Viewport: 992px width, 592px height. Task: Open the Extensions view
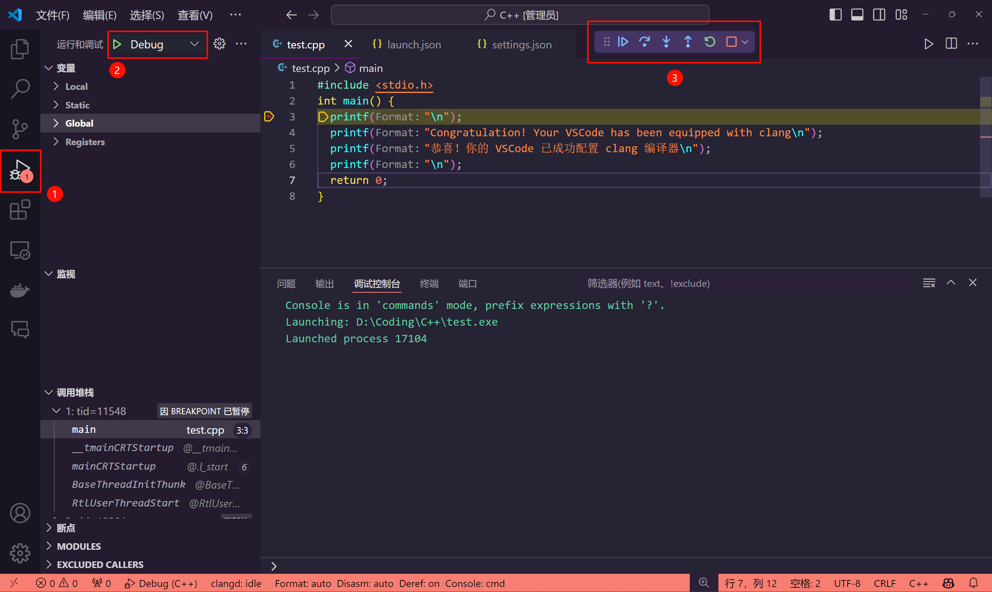[20, 209]
